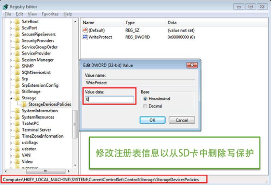
Task: Select the usbstor folder icon
Action: click(x=17, y=149)
